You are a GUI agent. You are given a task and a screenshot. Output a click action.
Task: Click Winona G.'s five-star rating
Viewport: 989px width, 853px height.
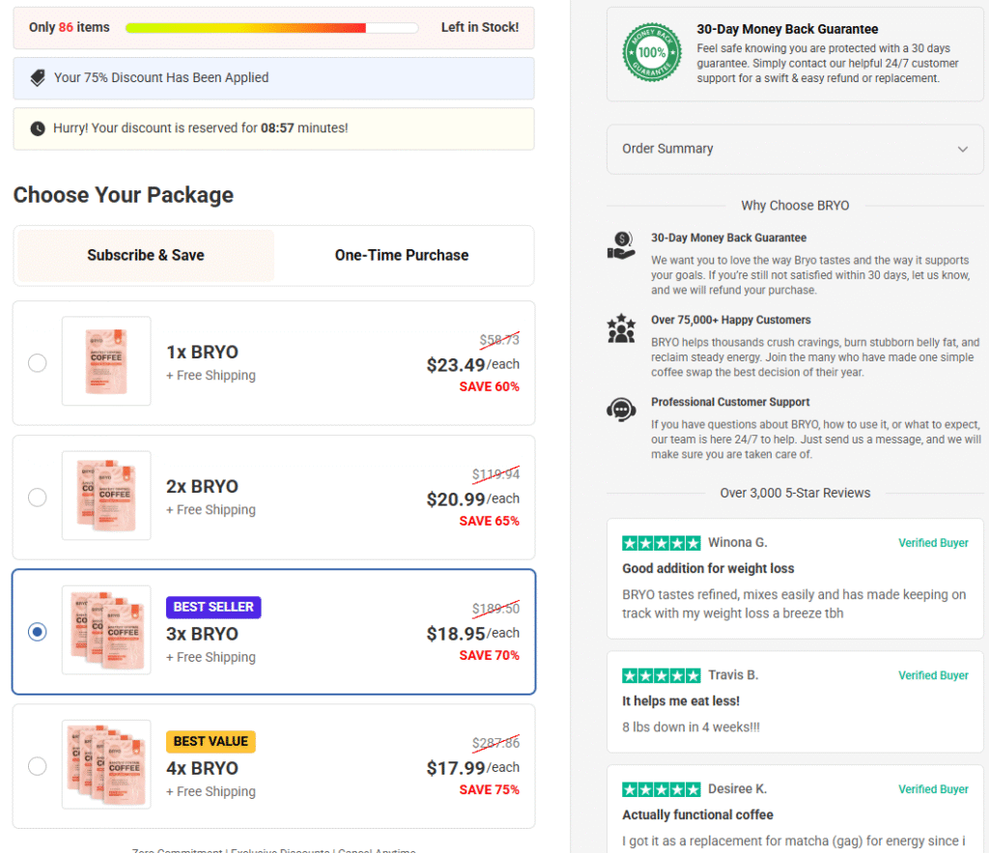(x=661, y=543)
